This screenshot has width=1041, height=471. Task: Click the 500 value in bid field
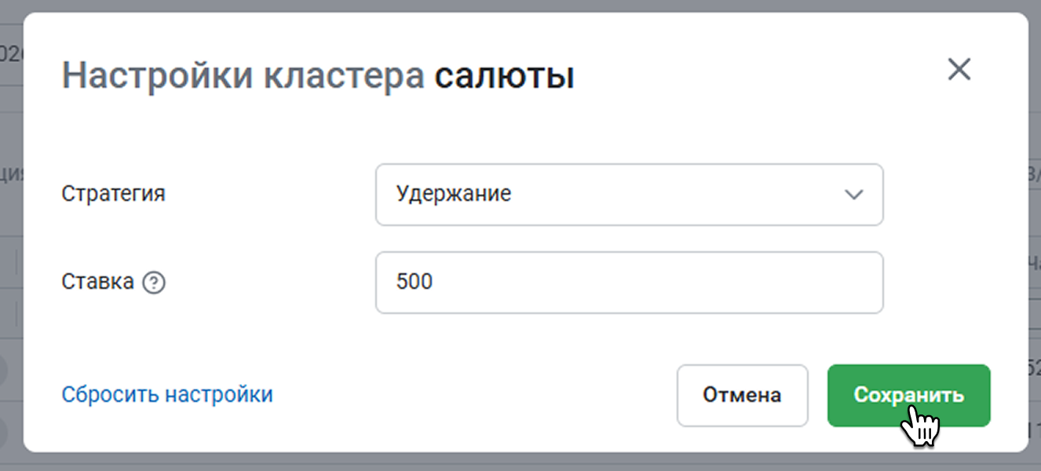coord(415,282)
